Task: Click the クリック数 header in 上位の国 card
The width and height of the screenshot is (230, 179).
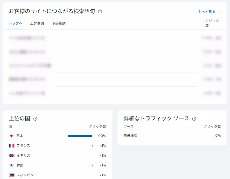Action: click(x=97, y=127)
